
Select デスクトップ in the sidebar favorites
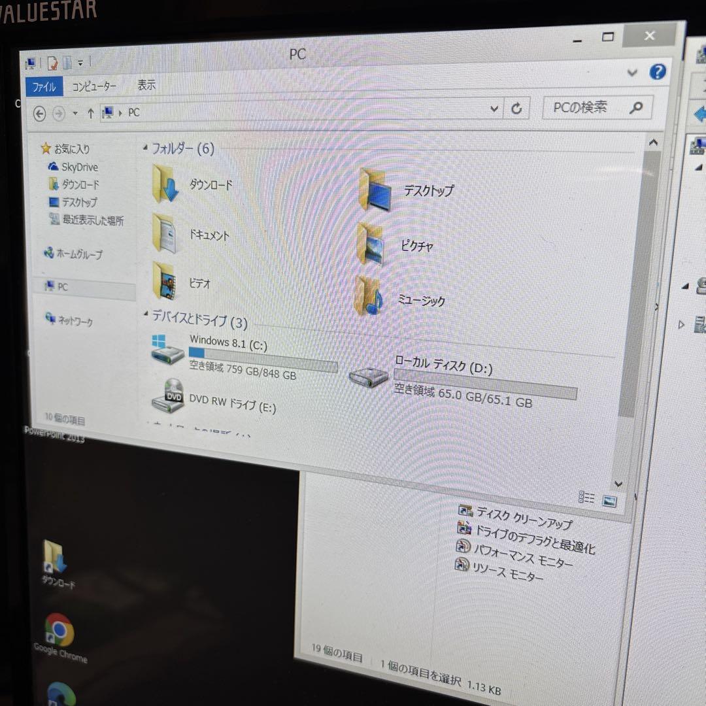point(79,202)
